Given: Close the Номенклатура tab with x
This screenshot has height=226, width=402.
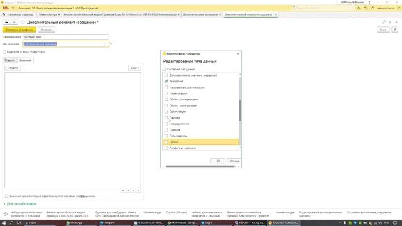Looking at the screenshot, I should point(59,14).
